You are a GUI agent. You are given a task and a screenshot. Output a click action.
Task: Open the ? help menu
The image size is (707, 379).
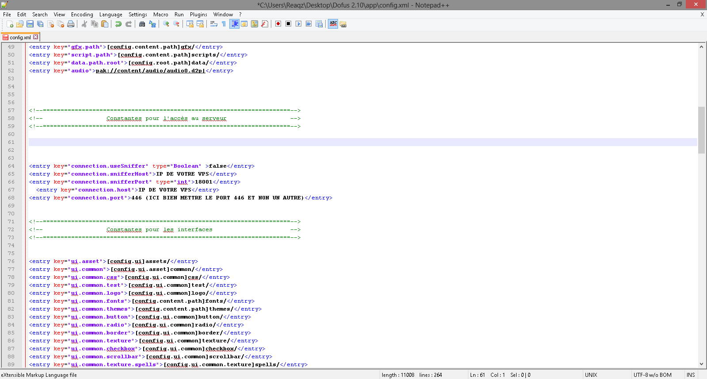coord(240,15)
